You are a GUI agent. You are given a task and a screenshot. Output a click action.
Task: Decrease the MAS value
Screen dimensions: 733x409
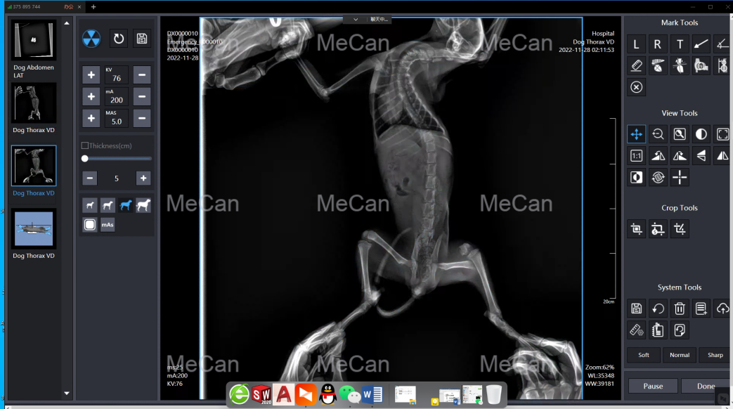point(142,118)
